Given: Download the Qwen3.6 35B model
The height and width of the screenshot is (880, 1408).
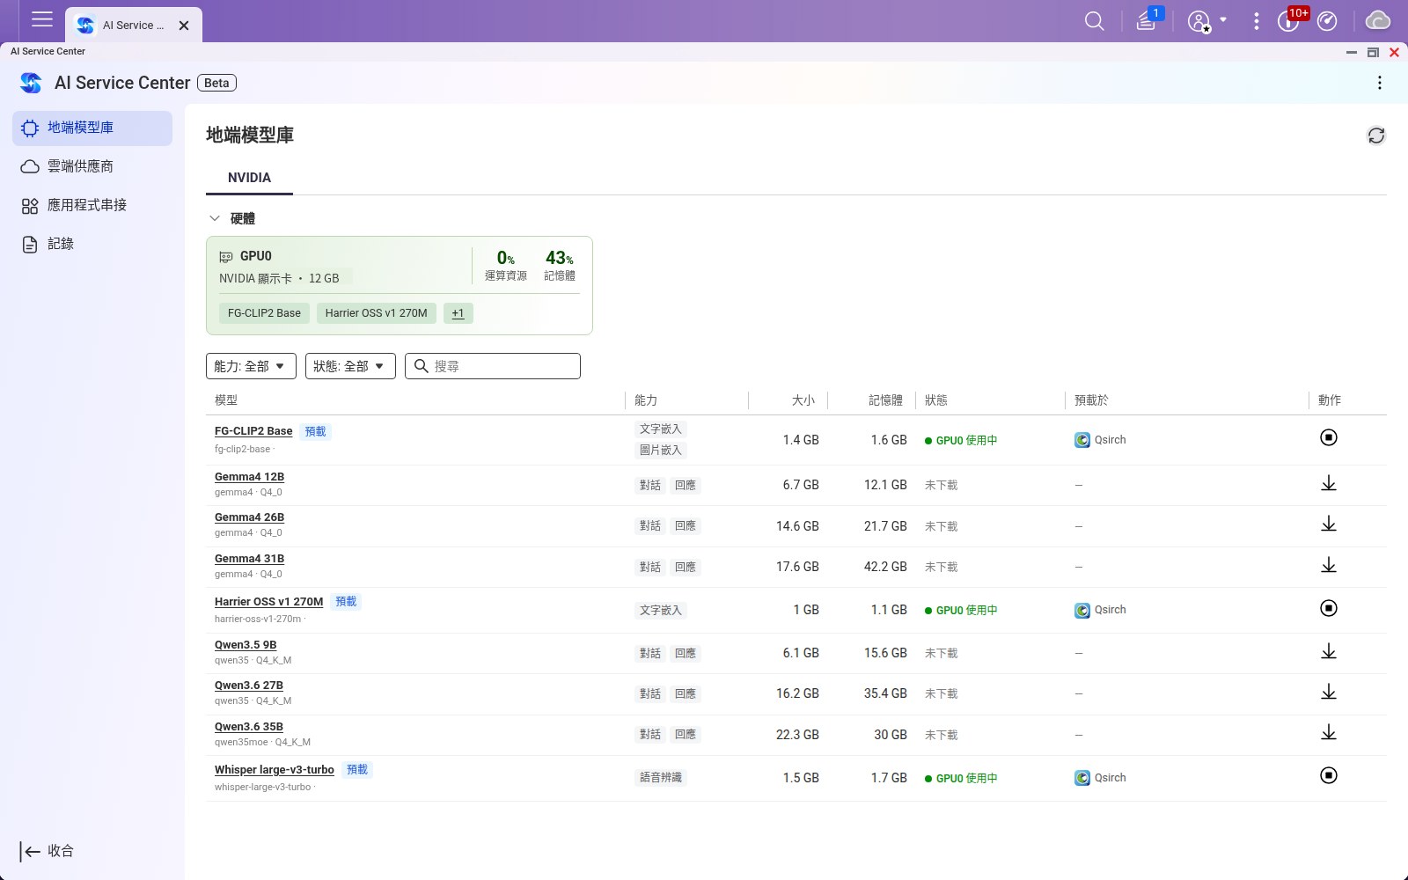Looking at the screenshot, I should [x=1329, y=732].
